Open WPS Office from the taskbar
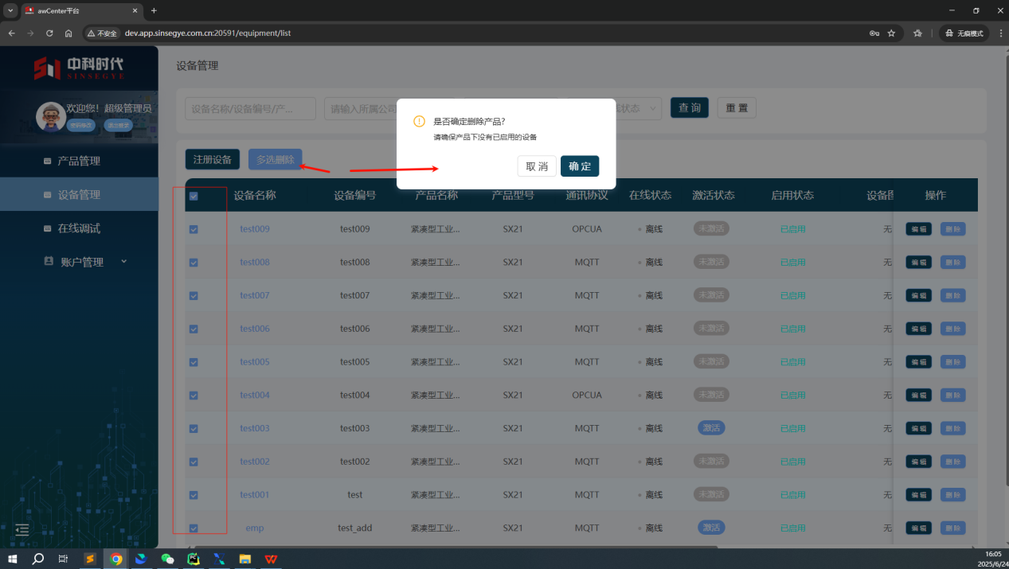 click(272, 559)
